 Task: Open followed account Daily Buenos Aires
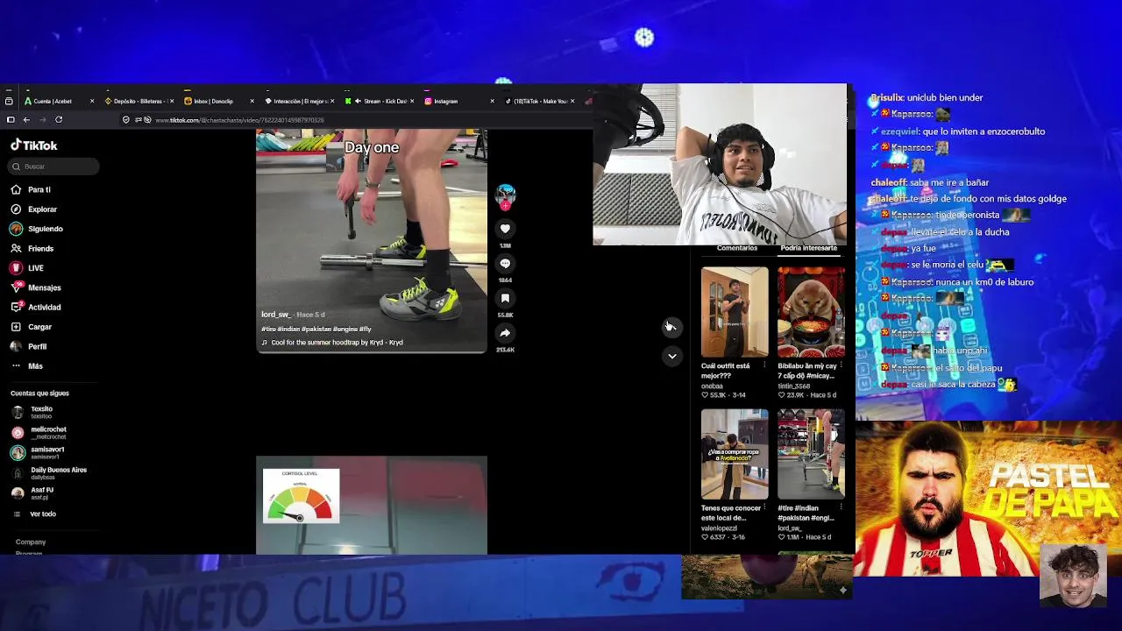(x=49, y=472)
